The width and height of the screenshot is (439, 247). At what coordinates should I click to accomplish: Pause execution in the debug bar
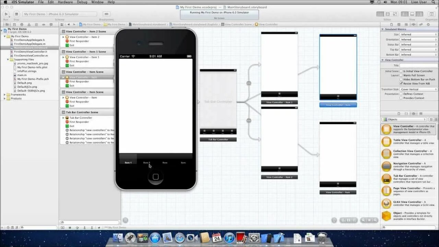pyautogui.click(x=70, y=227)
